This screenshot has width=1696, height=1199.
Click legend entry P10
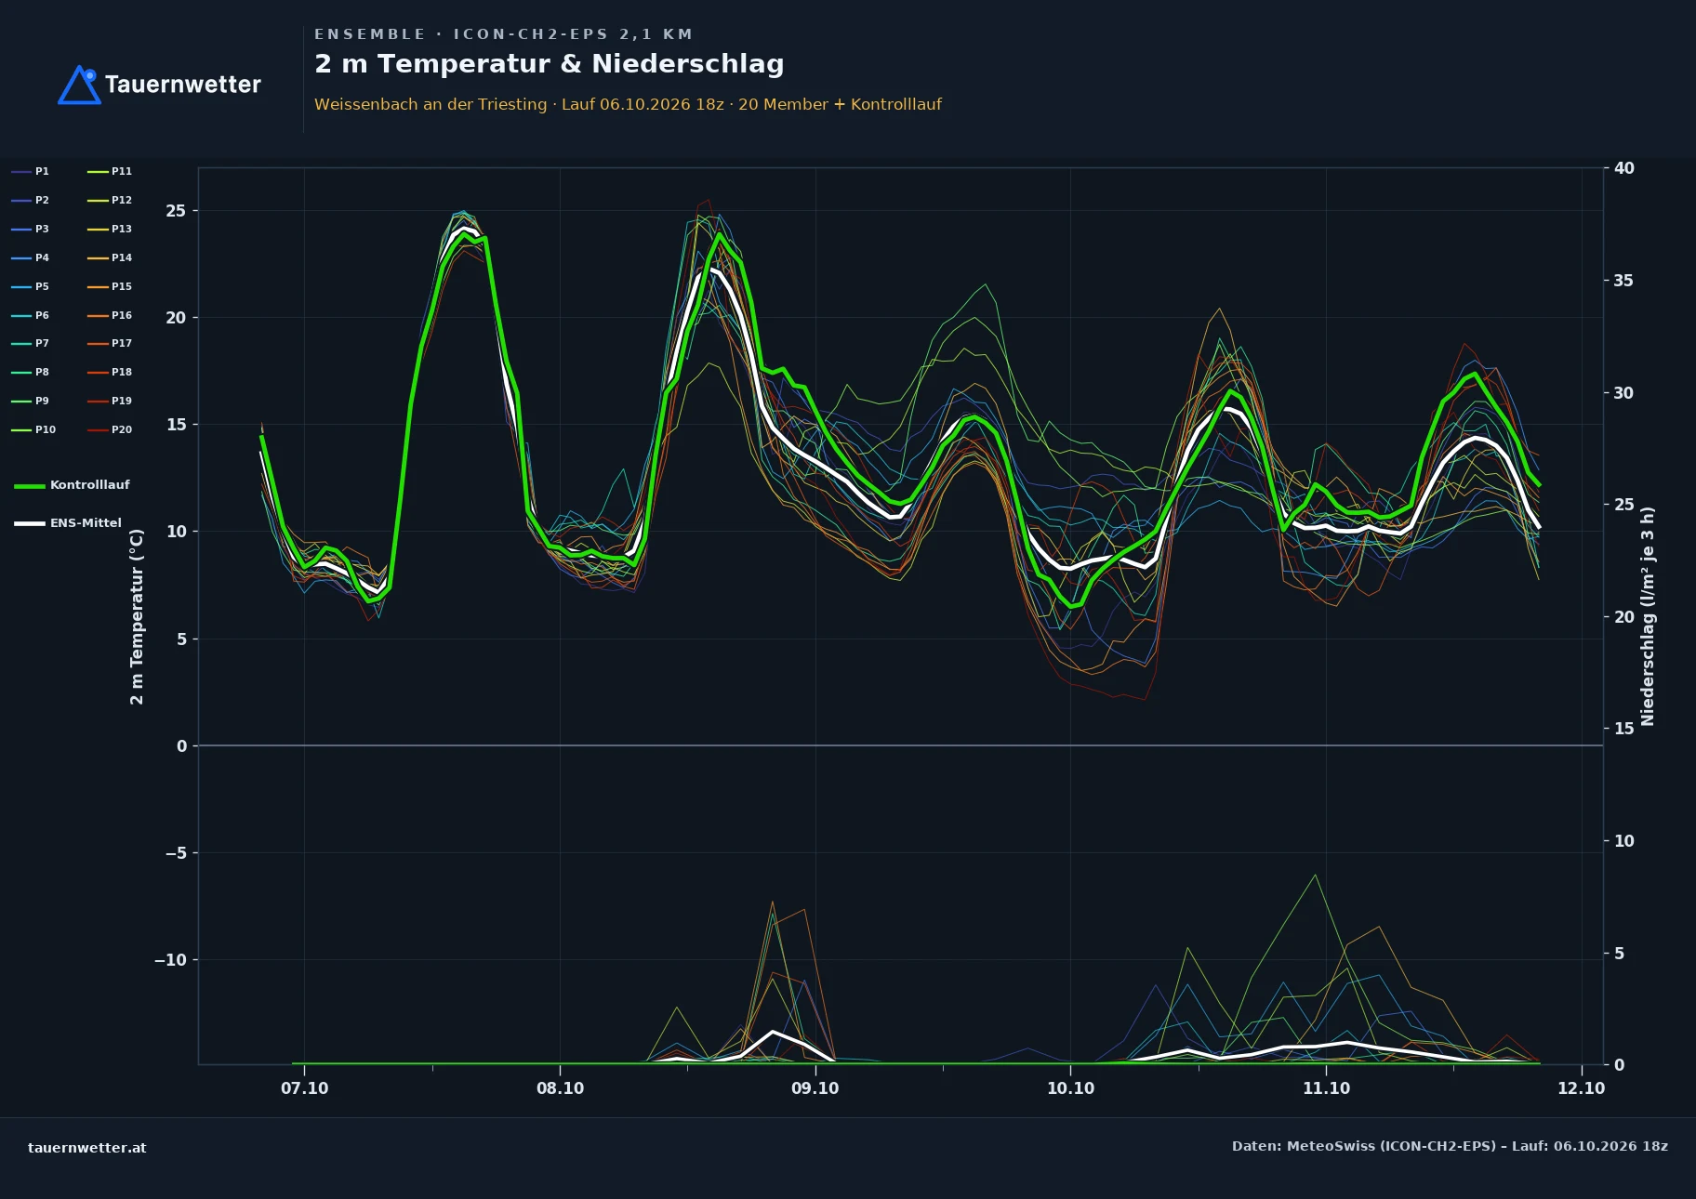(x=33, y=430)
